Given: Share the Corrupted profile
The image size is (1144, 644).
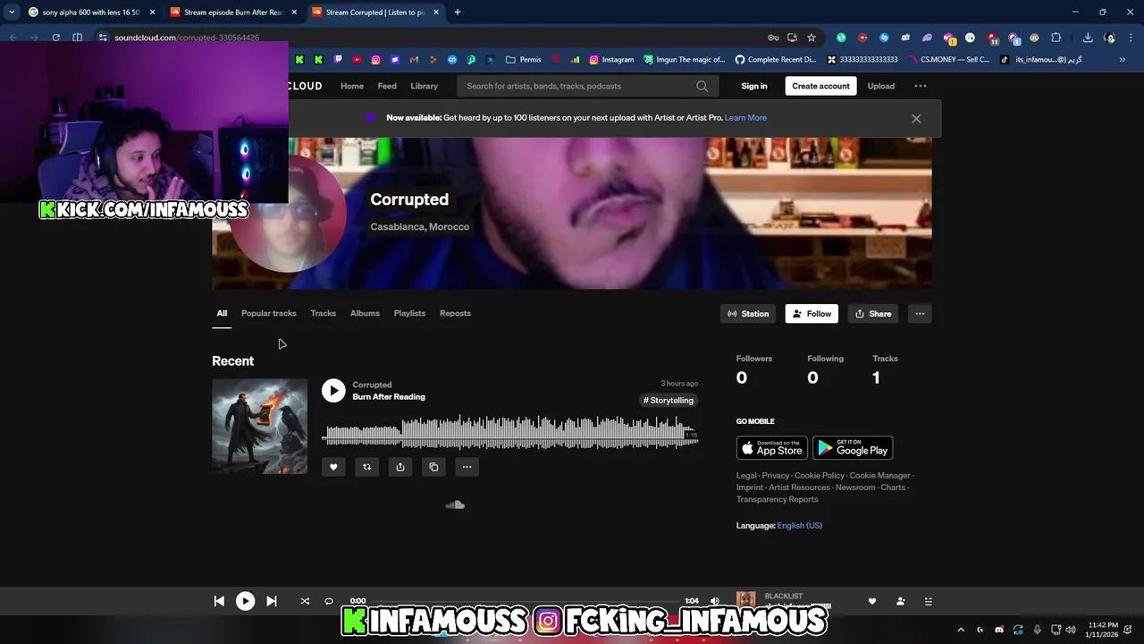Looking at the screenshot, I should point(873,314).
